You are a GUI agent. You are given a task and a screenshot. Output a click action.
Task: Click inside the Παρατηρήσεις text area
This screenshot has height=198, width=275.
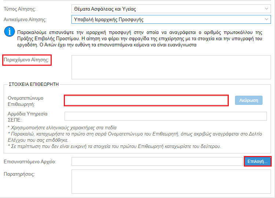[x=171, y=182]
